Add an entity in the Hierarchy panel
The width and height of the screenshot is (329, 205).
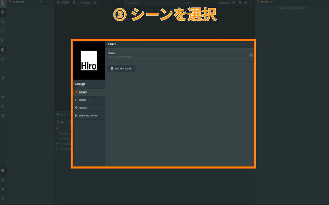(40, 2)
